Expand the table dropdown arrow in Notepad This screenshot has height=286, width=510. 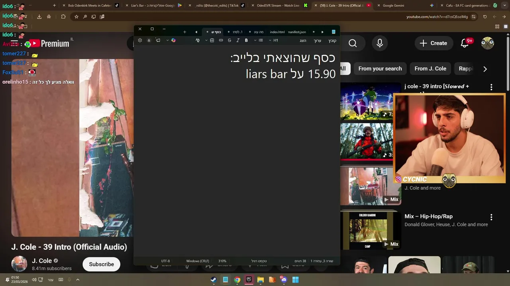(x=206, y=41)
